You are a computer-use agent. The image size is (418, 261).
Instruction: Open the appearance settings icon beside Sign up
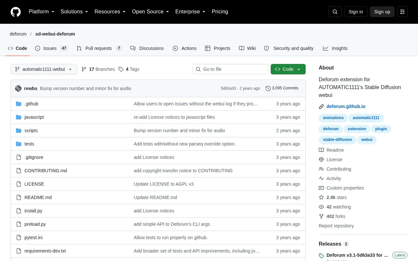click(x=402, y=12)
